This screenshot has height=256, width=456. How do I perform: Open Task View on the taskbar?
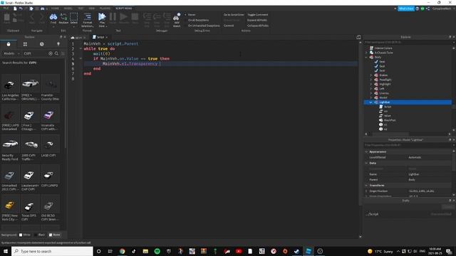110,251
